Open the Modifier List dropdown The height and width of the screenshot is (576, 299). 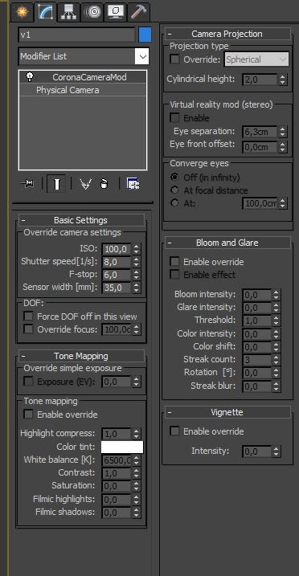point(84,56)
